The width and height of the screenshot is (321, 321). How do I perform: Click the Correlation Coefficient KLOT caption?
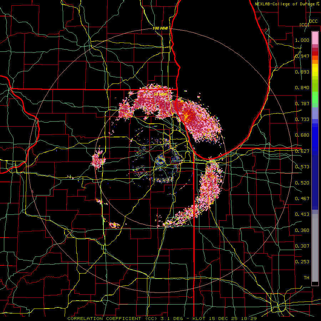tap(162, 319)
